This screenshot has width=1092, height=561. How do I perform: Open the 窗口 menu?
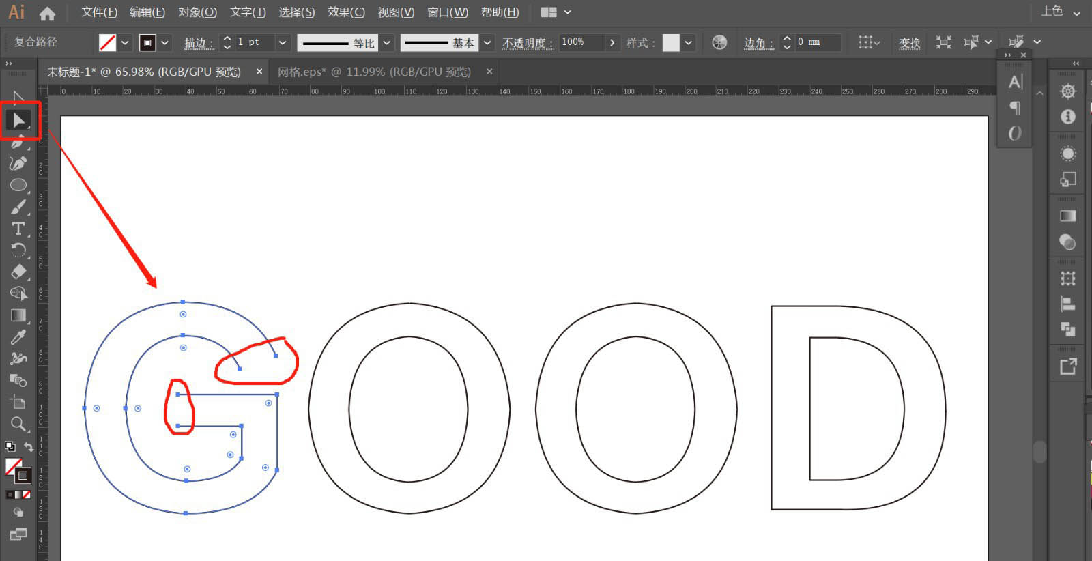pos(448,12)
